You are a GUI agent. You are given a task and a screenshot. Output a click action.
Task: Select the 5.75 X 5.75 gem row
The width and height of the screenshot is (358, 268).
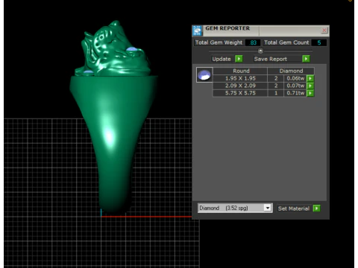click(263, 93)
